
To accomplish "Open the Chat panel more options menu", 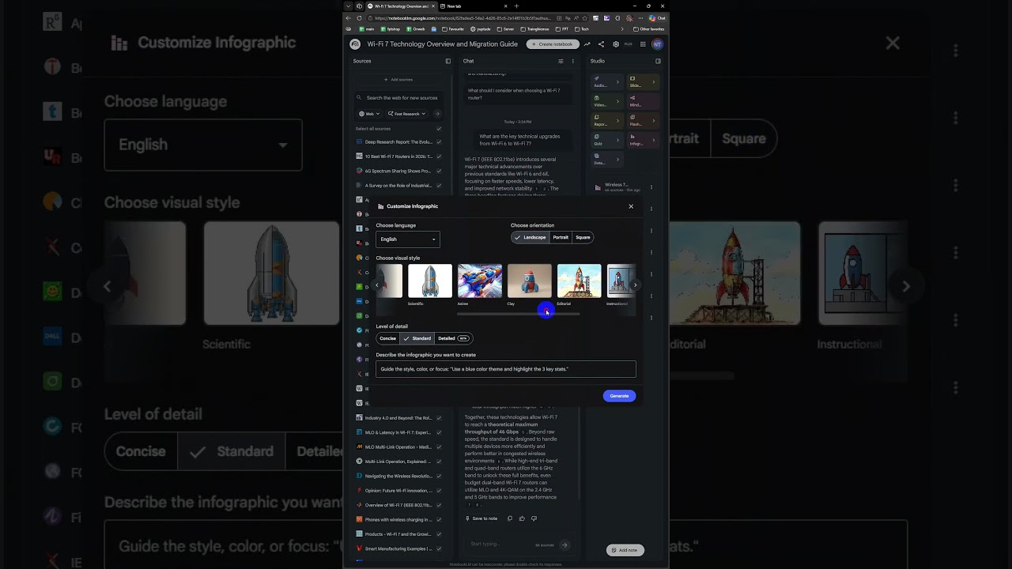I will (573, 61).
